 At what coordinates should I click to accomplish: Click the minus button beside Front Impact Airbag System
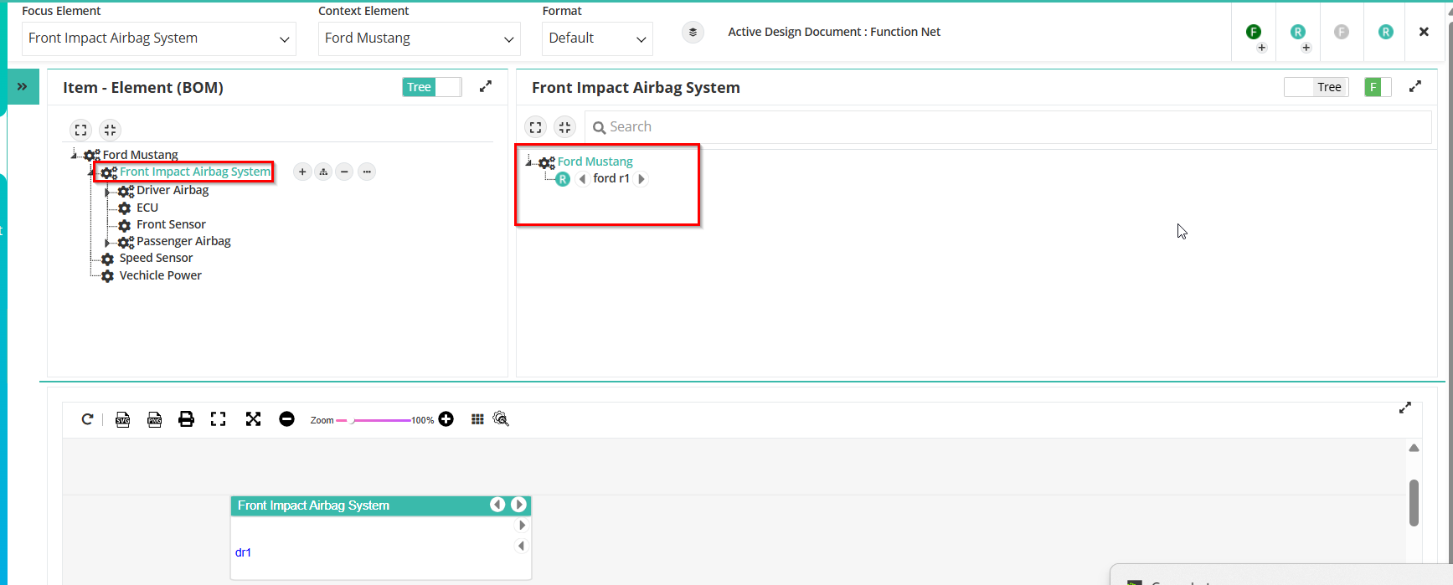tap(344, 172)
